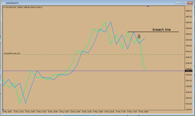This screenshot has height=116, width=195.
Task: Click the 3367.30 price scale label
Action: click(x=189, y=17)
